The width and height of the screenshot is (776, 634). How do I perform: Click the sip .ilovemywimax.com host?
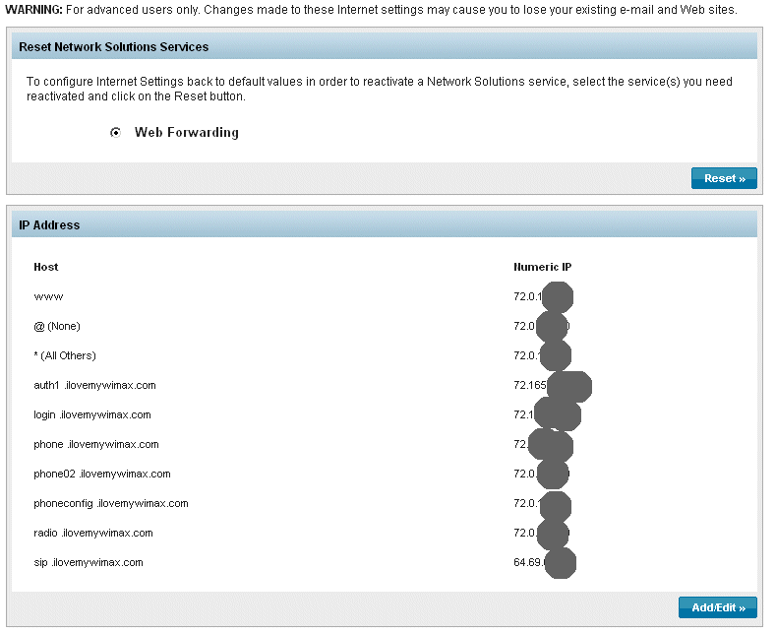(x=89, y=562)
